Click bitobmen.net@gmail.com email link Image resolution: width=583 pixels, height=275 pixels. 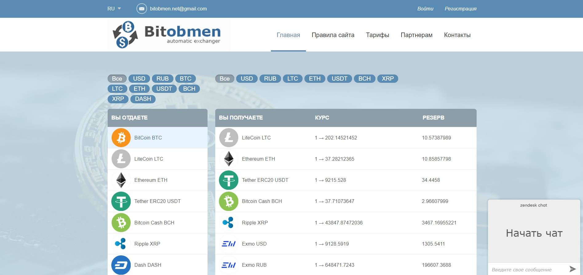(x=178, y=9)
